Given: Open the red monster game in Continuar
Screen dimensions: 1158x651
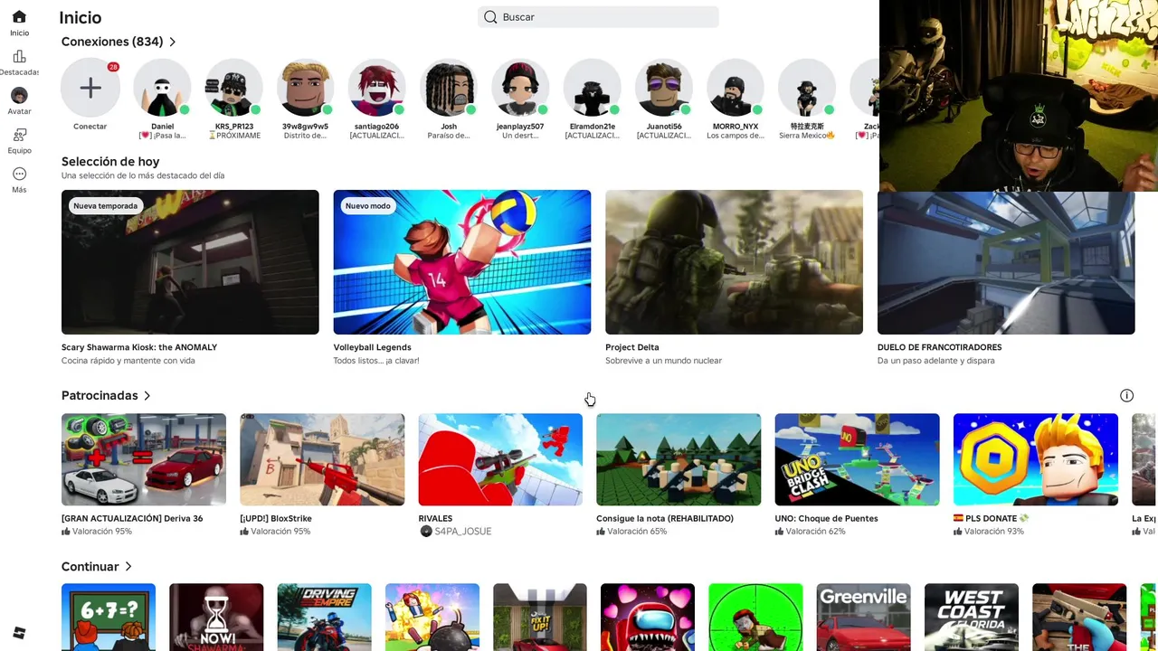Looking at the screenshot, I should [x=648, y=617].
